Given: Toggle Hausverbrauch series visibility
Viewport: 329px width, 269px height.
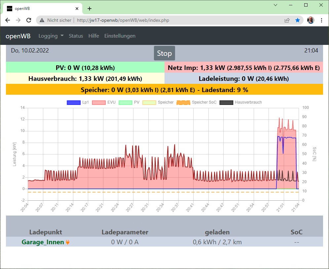Looking at the screenshot, I should tap(226, 102).
